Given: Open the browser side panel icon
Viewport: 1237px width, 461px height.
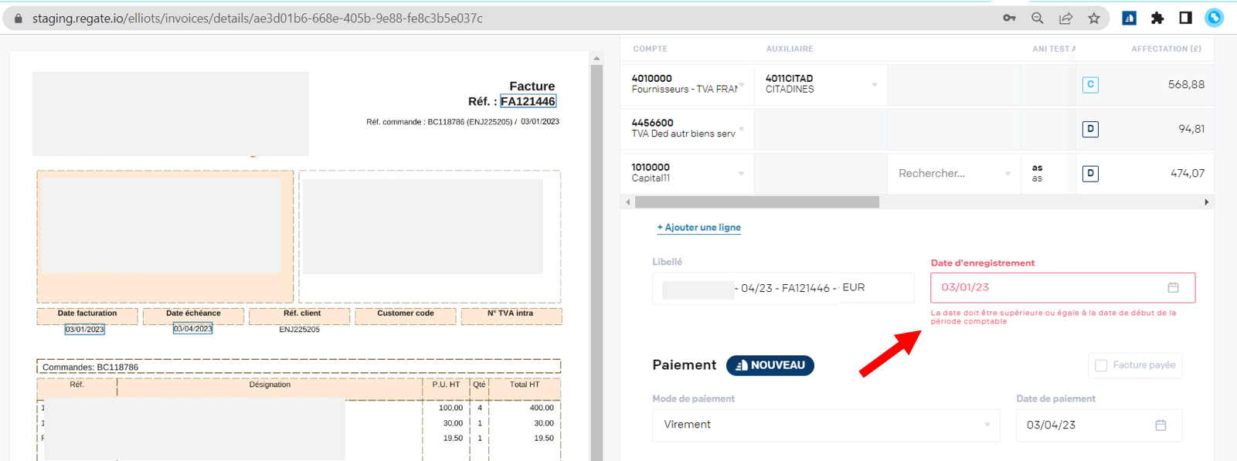Looking at the screenshot, I should [1185, 18].
